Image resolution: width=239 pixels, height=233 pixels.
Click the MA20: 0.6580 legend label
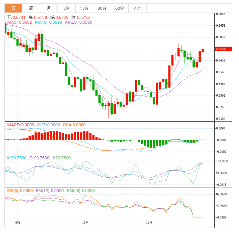79,22
